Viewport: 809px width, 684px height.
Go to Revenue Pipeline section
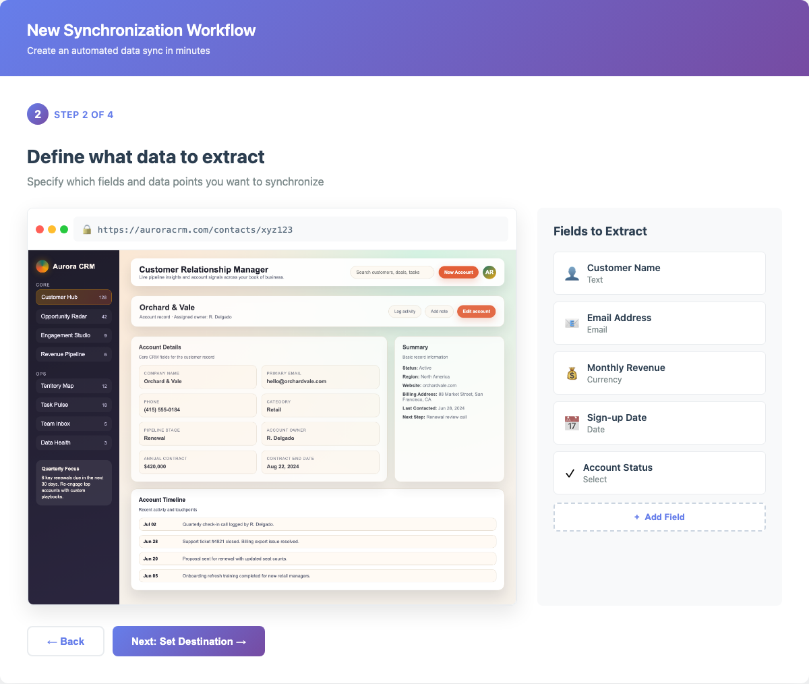click(73, 354)
